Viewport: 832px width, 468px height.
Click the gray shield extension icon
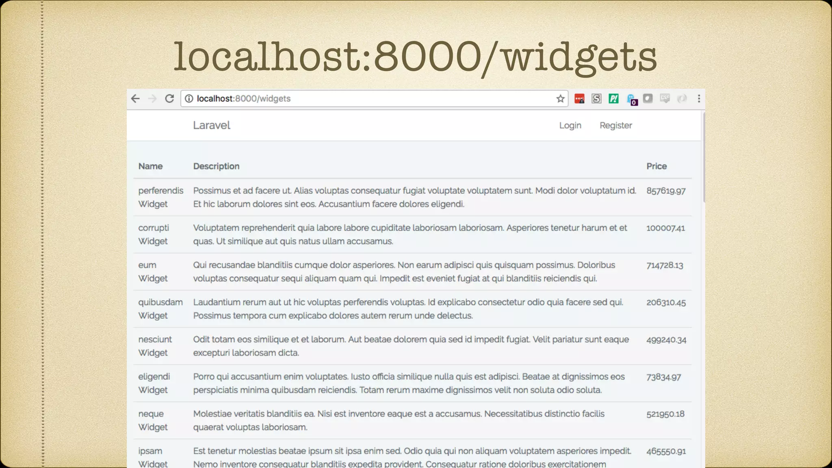[x=648, y=99]
